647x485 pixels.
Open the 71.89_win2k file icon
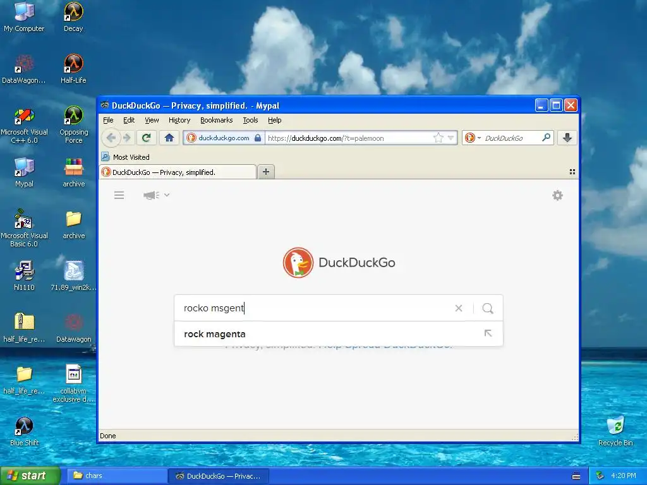pyautogui.click(x=73, y=276)
